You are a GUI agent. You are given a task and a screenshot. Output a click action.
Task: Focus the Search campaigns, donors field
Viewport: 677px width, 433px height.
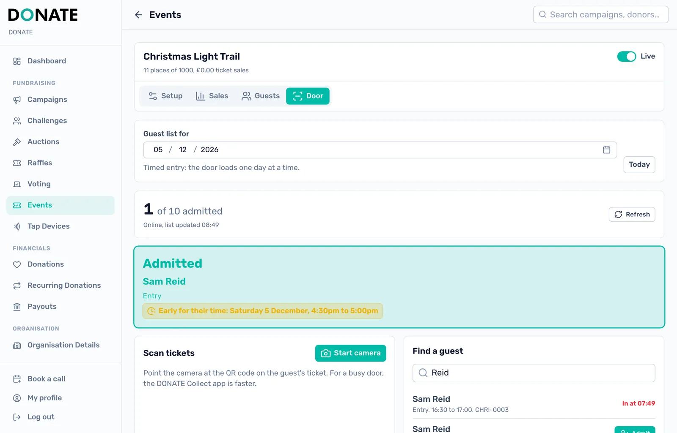click(x=600, y=15)
